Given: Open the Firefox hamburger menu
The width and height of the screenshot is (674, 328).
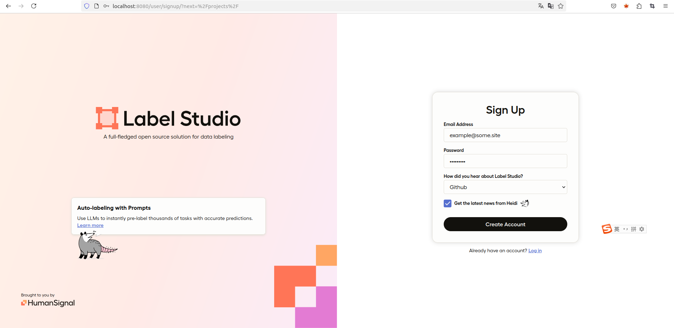Looking at the screenshot, I should point(665,6).
